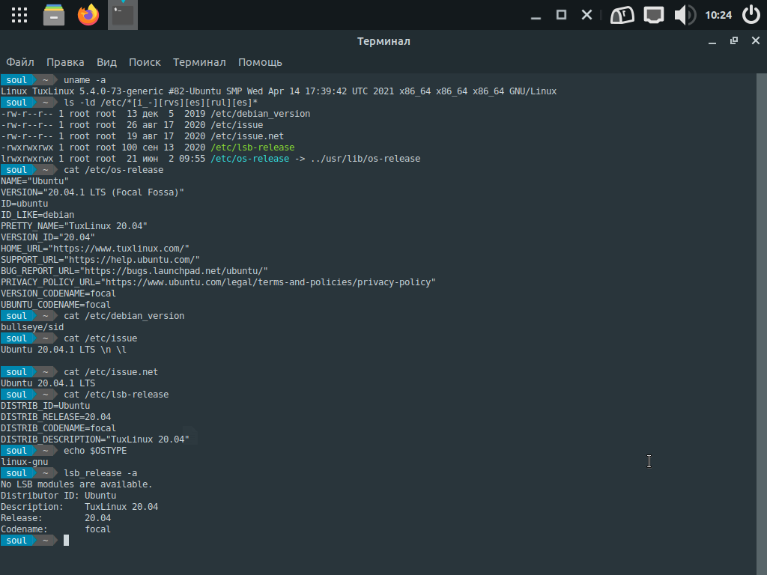767x575 pixels.
Task: Click the 'ls -ld /etc/*' command text
Action: click(160, 102)
